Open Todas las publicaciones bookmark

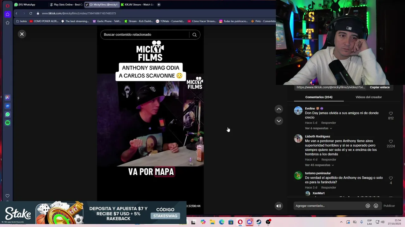234,21
